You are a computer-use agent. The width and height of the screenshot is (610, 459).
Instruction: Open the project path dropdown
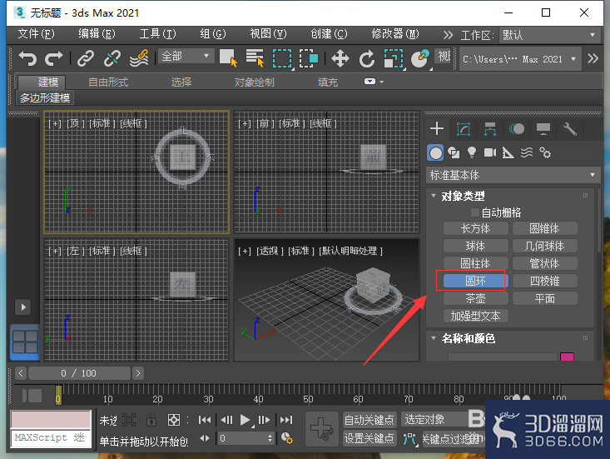[x=520, y=59]
